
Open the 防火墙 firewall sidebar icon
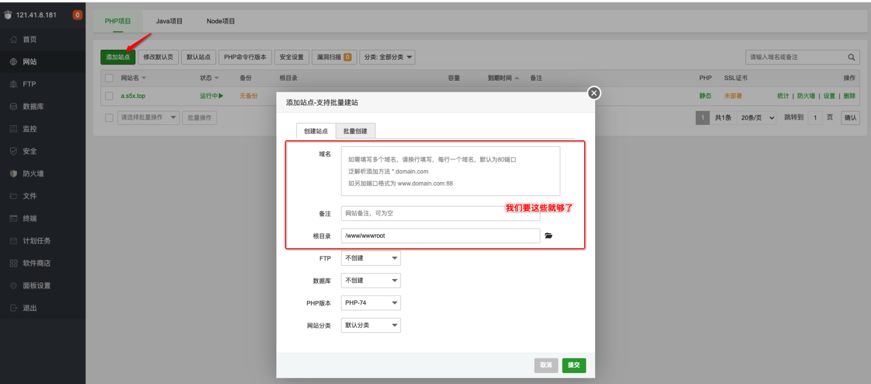[x=13, y=173]
